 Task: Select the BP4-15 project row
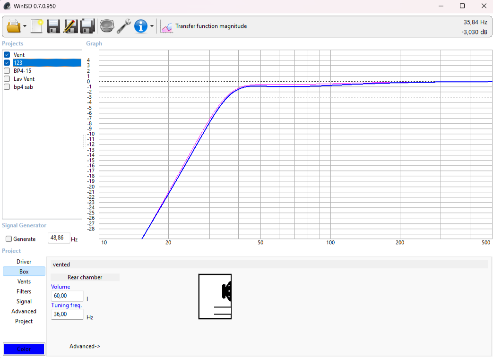47,71
